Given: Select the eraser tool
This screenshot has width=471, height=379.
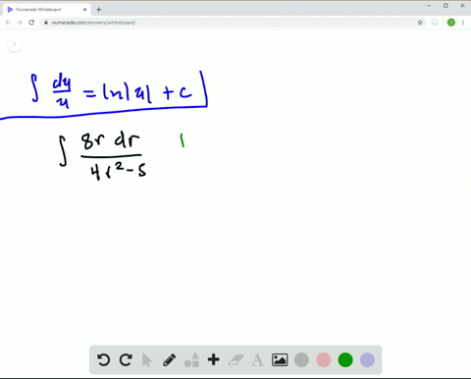Looking at the screenshot, I should 235,360.
